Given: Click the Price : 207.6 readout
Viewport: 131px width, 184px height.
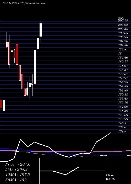Looking at the screenshot, I should [x=18, y=164].
